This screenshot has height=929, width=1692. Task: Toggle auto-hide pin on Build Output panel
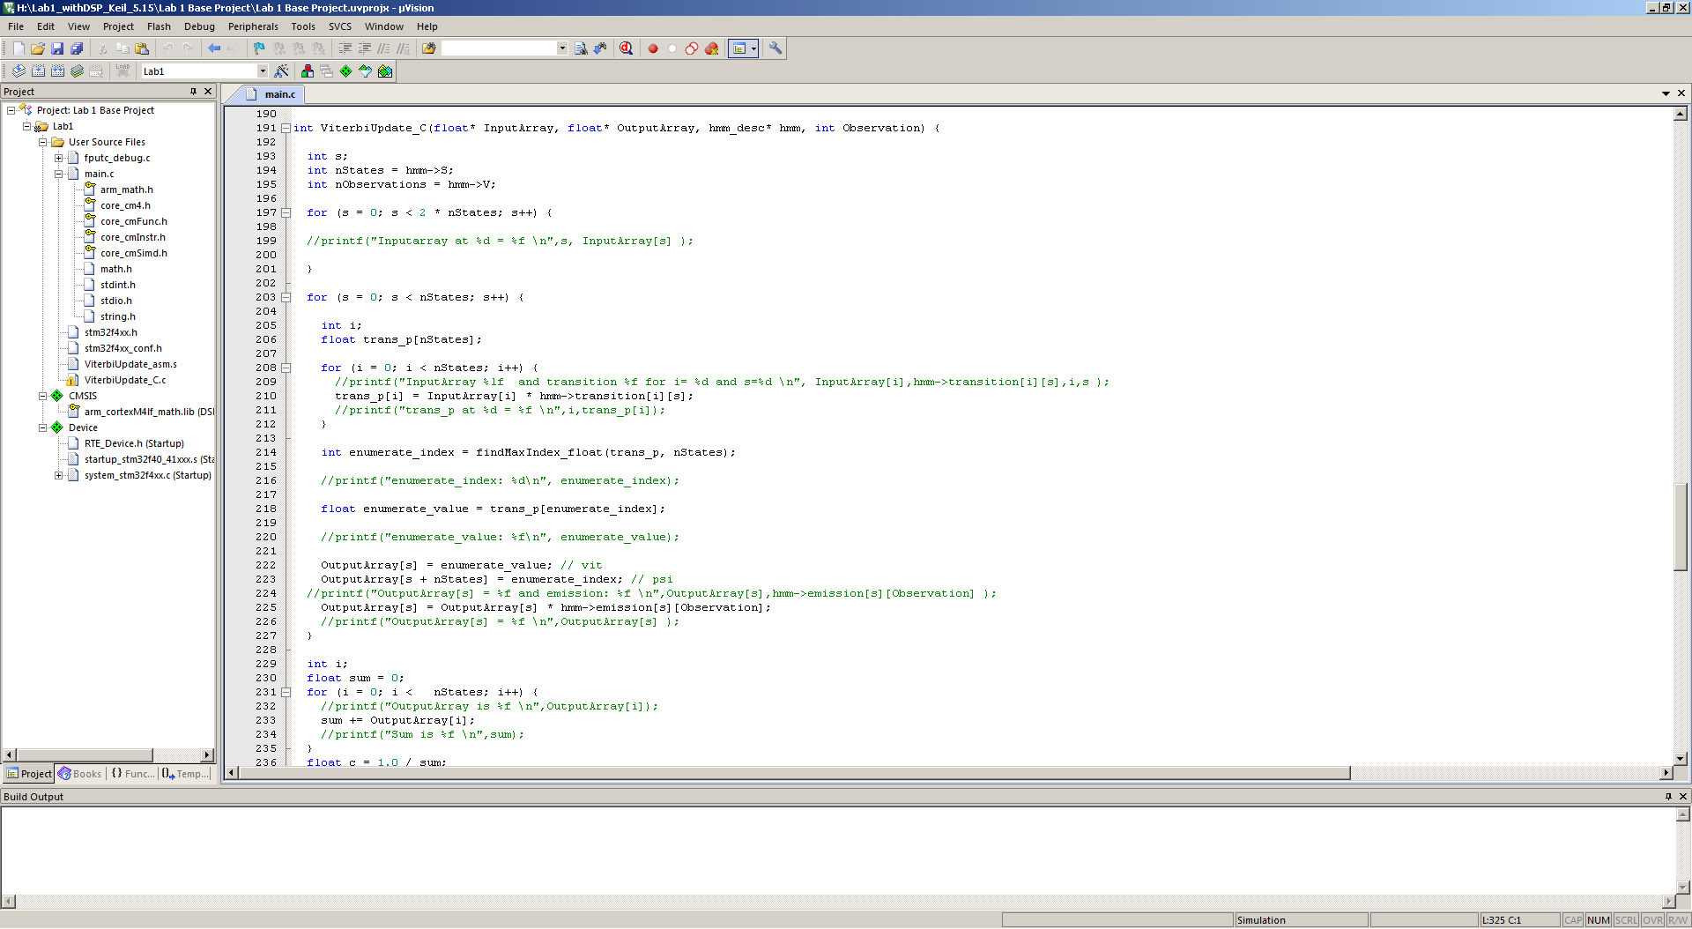pos(1667,797)
